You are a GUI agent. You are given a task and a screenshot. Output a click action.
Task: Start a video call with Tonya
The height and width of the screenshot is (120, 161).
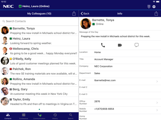click(120, 45)
